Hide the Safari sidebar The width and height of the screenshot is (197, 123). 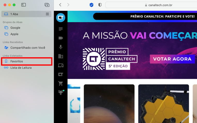coord(23,5)
